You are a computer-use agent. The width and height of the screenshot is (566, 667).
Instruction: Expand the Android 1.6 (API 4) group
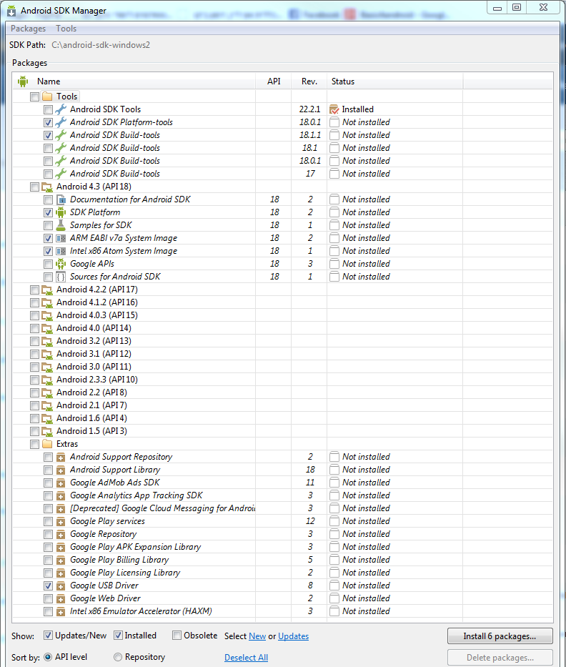pos(91,418)
